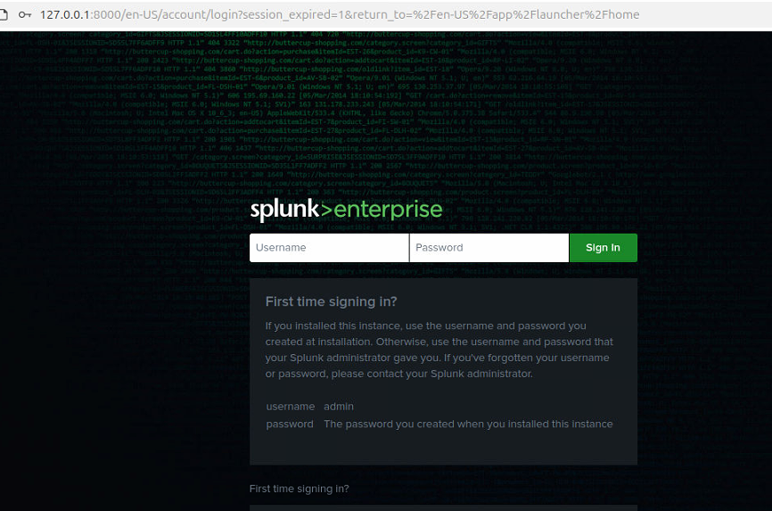Click the splunk>enterprise logo

coord(346,210)
